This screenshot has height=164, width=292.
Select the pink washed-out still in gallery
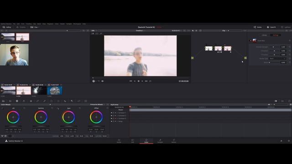[22, 37]
